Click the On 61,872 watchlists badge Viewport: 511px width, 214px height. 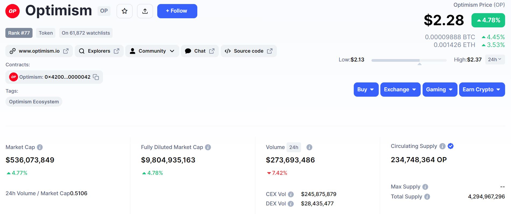[86, 33]
